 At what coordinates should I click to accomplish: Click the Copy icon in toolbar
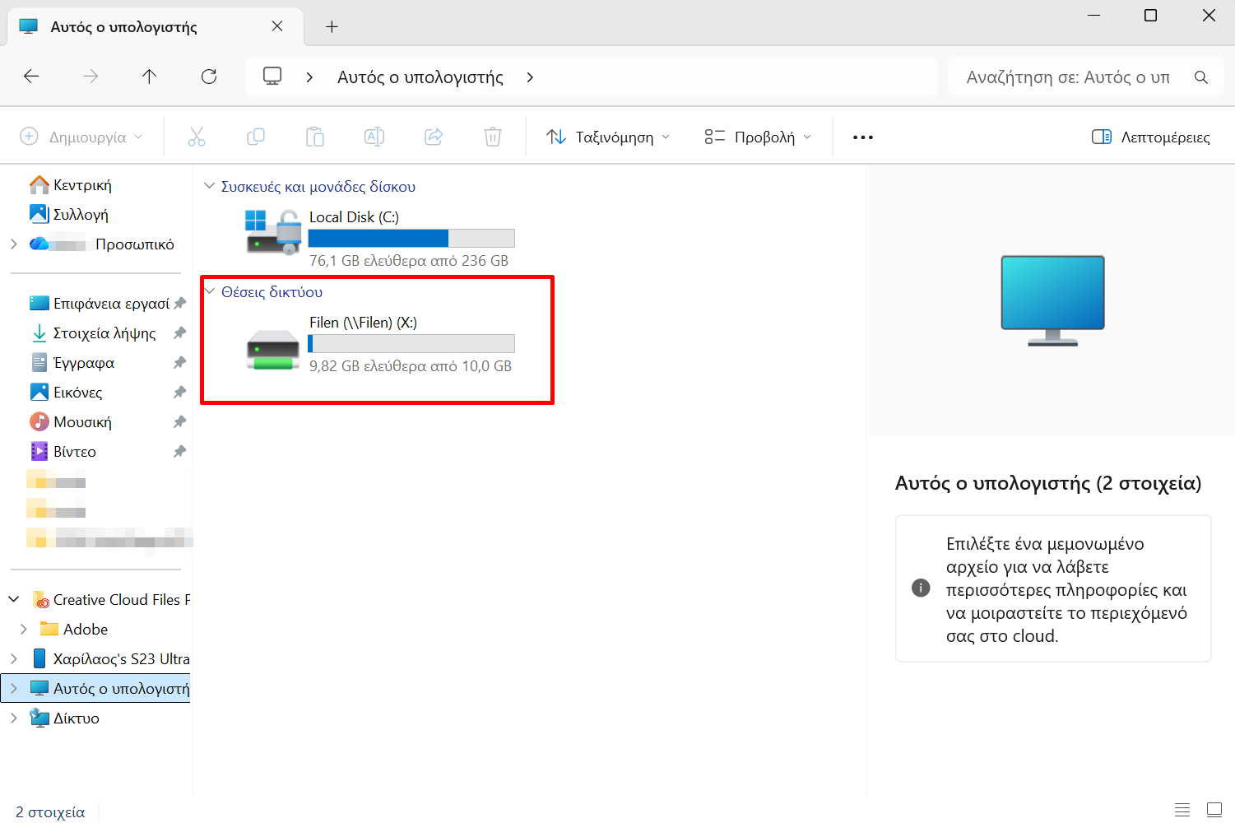tap(256, 137)
